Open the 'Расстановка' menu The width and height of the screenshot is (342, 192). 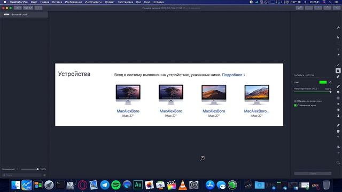click(x=125, y=2)
